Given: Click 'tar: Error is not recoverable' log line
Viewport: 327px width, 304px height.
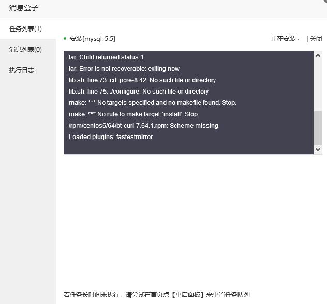Looking at the screenshot, I should (x=124, y=69).
